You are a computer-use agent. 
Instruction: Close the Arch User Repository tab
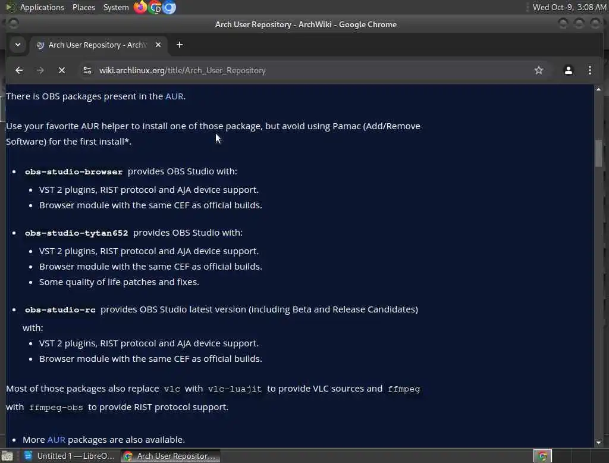click(x=158, y=45)
